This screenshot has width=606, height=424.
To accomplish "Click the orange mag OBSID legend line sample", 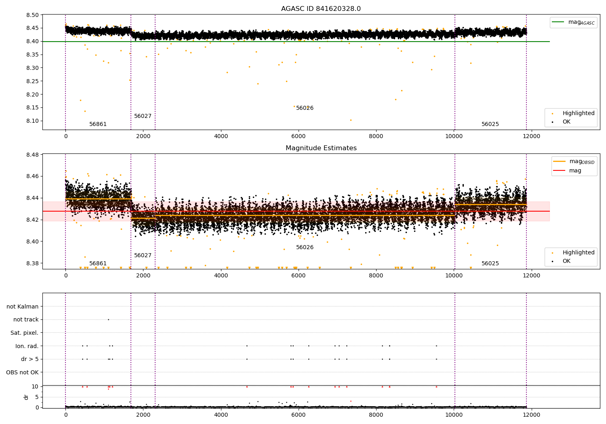I will (560, 162).
